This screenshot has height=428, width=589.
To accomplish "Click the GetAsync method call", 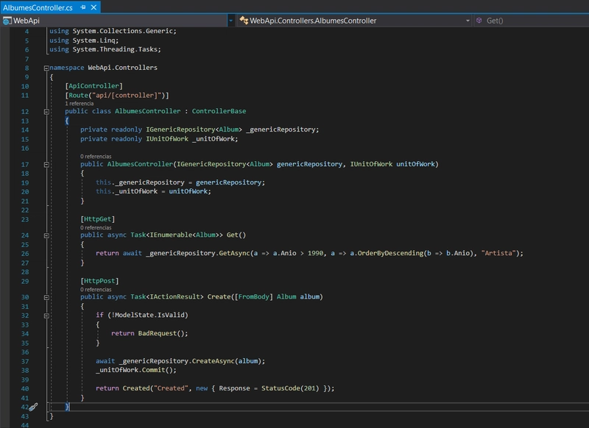I will pos(234,253).
